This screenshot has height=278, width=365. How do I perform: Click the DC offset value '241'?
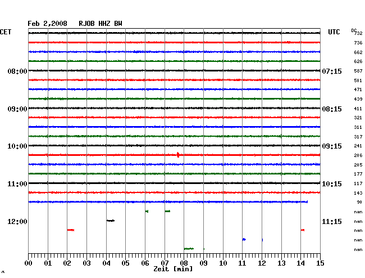click(358, 146)
